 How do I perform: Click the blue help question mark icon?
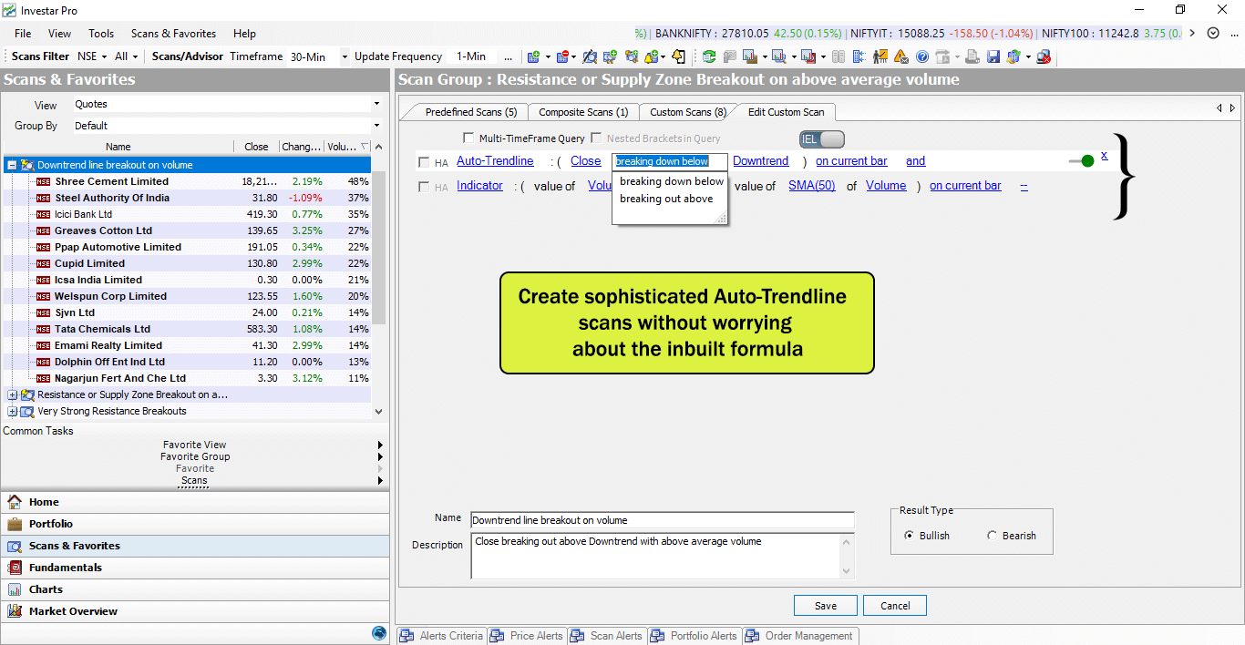point(921,56)
